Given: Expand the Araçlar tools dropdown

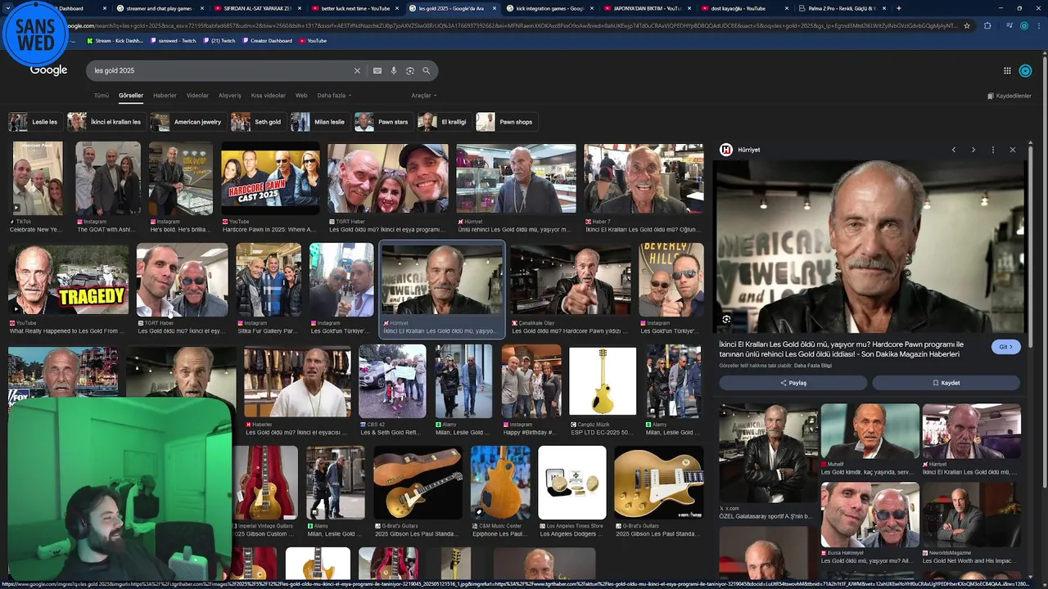Looking at the screenshot, I should (423, 96).
